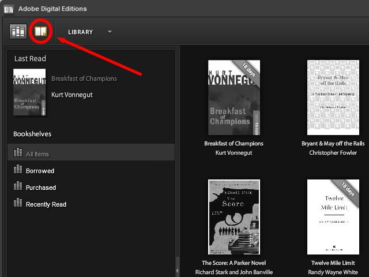Open the Last Read Breakfast of Champions cover
Viewport: 369px width, 277px height.
click(29, 92)
